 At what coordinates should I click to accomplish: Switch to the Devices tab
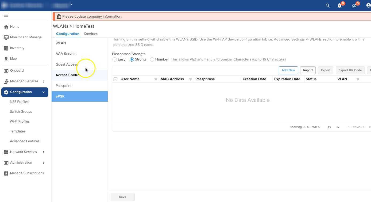point(91,34)
